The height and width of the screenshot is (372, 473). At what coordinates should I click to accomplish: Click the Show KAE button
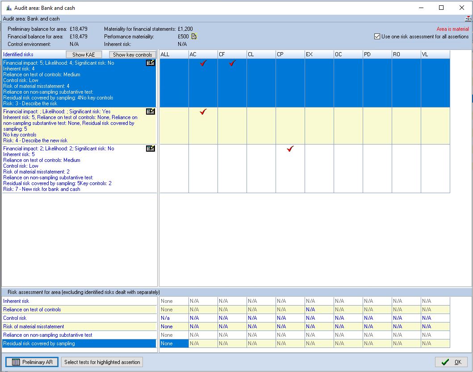[x=84, y=54]
